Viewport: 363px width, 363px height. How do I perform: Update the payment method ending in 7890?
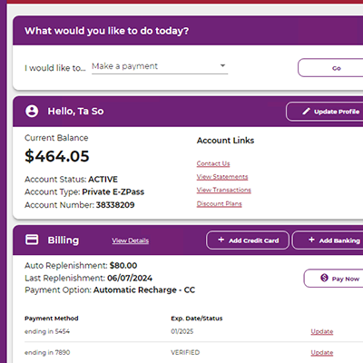[x=322, y=353]
